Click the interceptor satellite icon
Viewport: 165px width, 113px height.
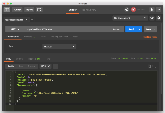(127, 10)
